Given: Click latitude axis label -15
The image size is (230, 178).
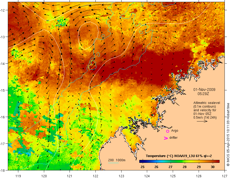Looking at the screenshot, I should 3,90.
